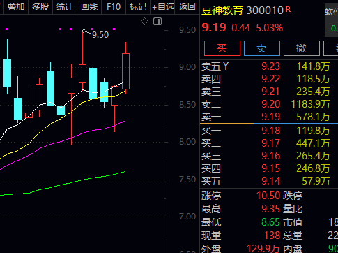Screen dimensions: 338x253
Task: Activate the 画线 drawing tool
Action: [89, 7]
